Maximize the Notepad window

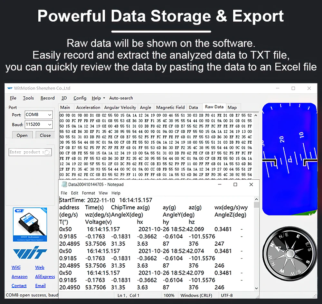pyautogui.click(x=235, y=184)
